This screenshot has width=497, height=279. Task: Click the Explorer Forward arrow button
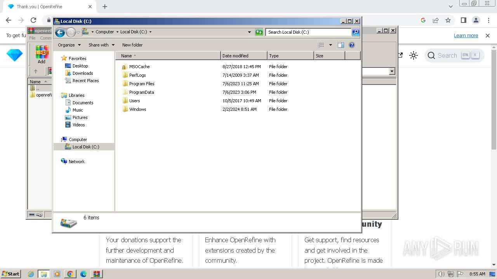point(71,32)
